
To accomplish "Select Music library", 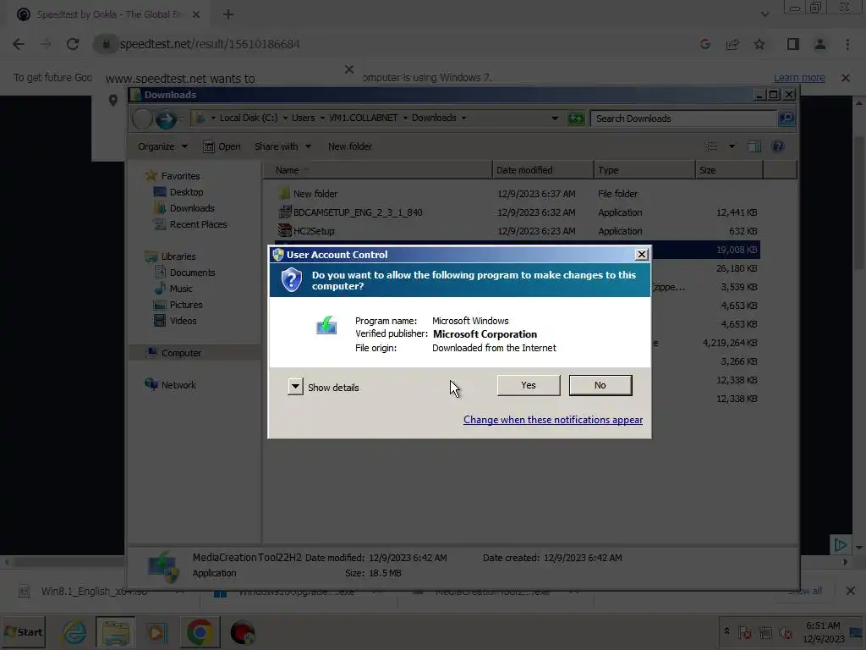I will click(173, 288).
